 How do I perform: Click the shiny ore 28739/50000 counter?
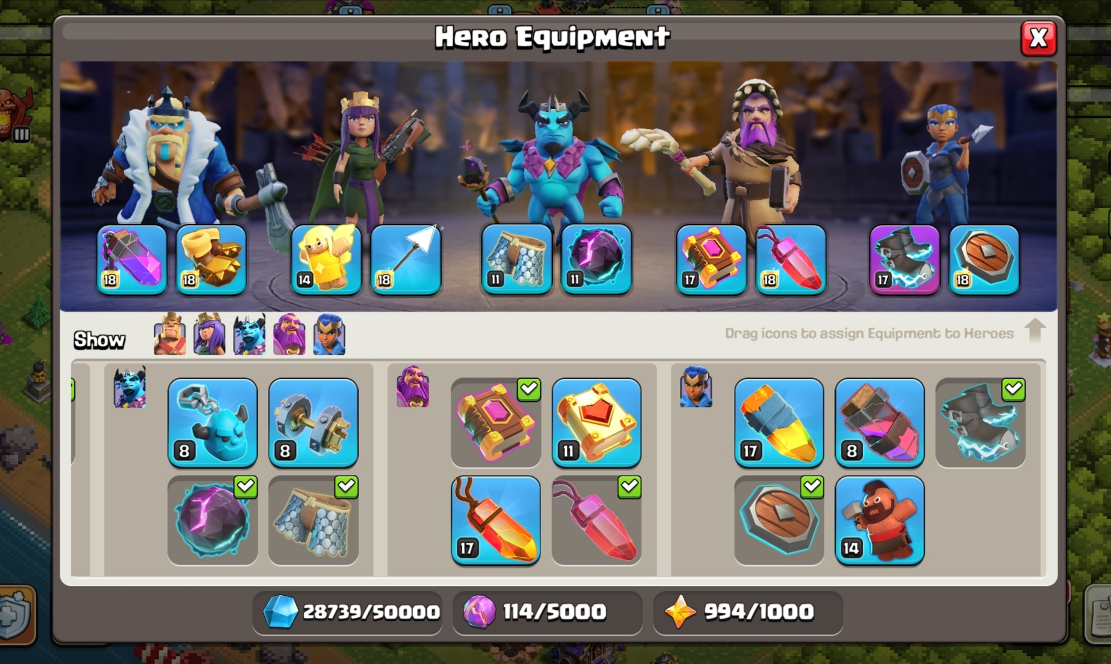[x=347, y=612]
